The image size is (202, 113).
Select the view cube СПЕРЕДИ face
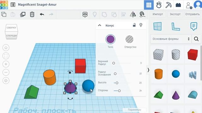click(11, 35)
